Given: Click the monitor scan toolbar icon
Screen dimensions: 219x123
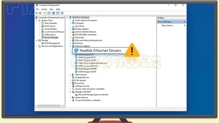Looking at the screenshot, I should [x=62, y=13].
